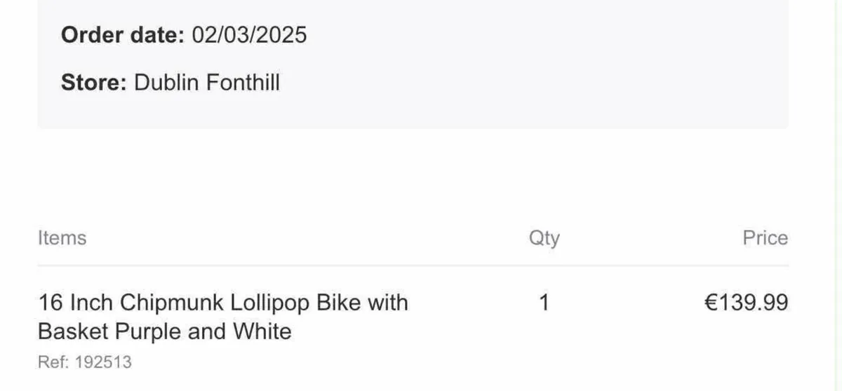Click the divider line under the Items header
This screenshot has width=842, height=391.
(413, 266)
